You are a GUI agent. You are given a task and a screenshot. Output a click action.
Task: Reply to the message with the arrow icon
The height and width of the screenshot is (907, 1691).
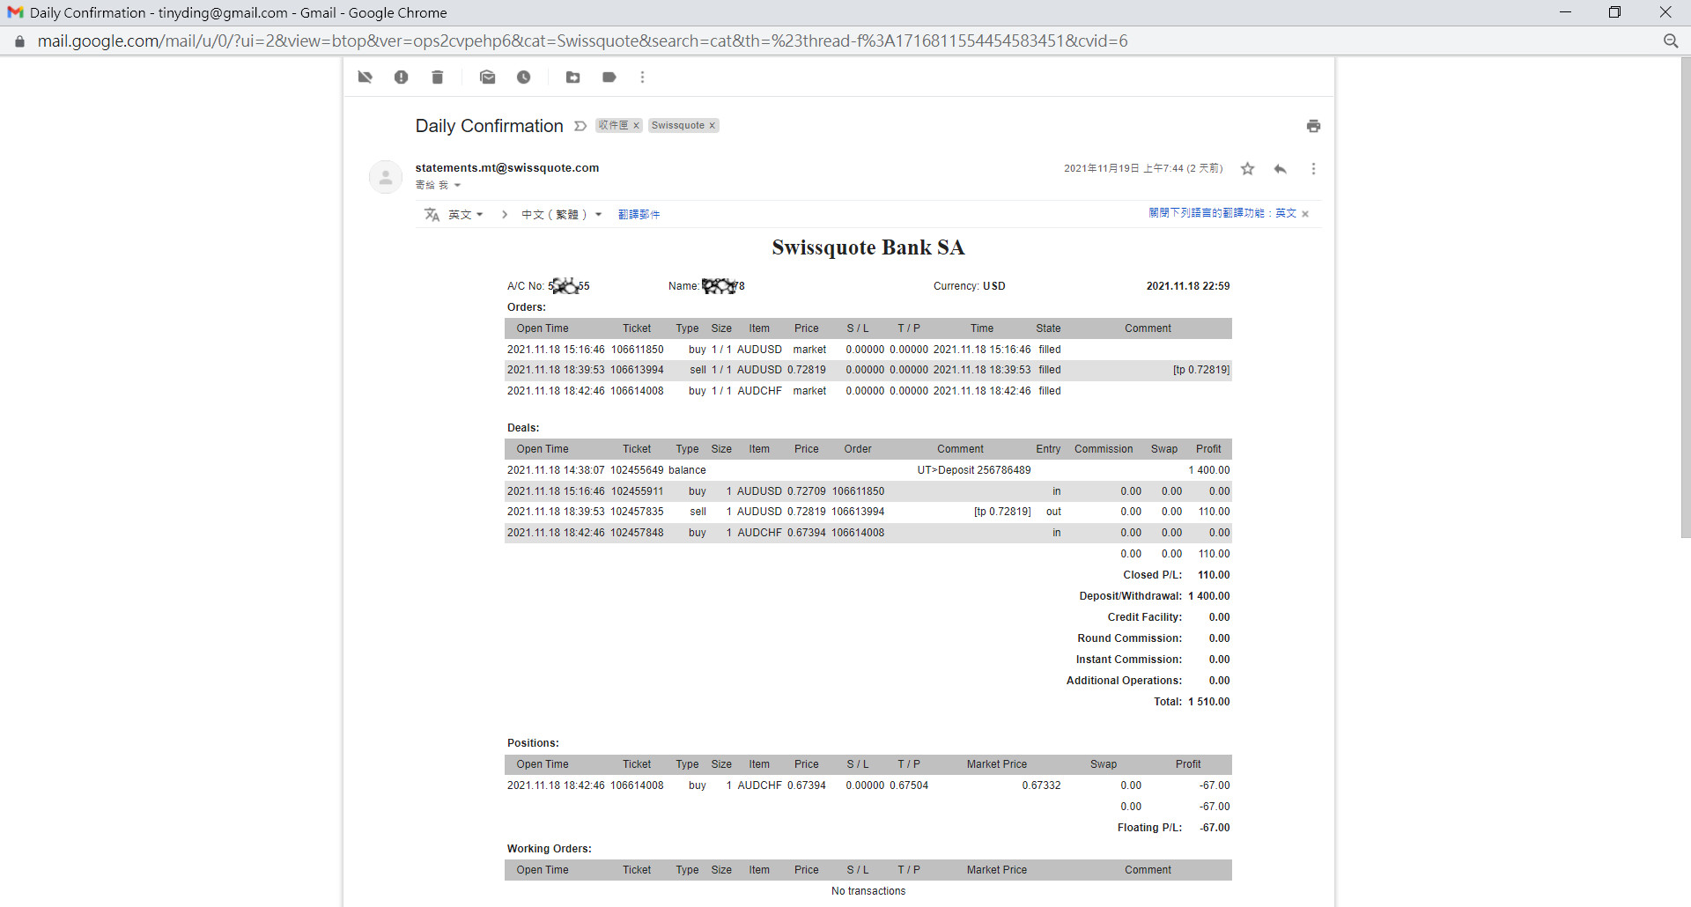tap(1281, 169)
